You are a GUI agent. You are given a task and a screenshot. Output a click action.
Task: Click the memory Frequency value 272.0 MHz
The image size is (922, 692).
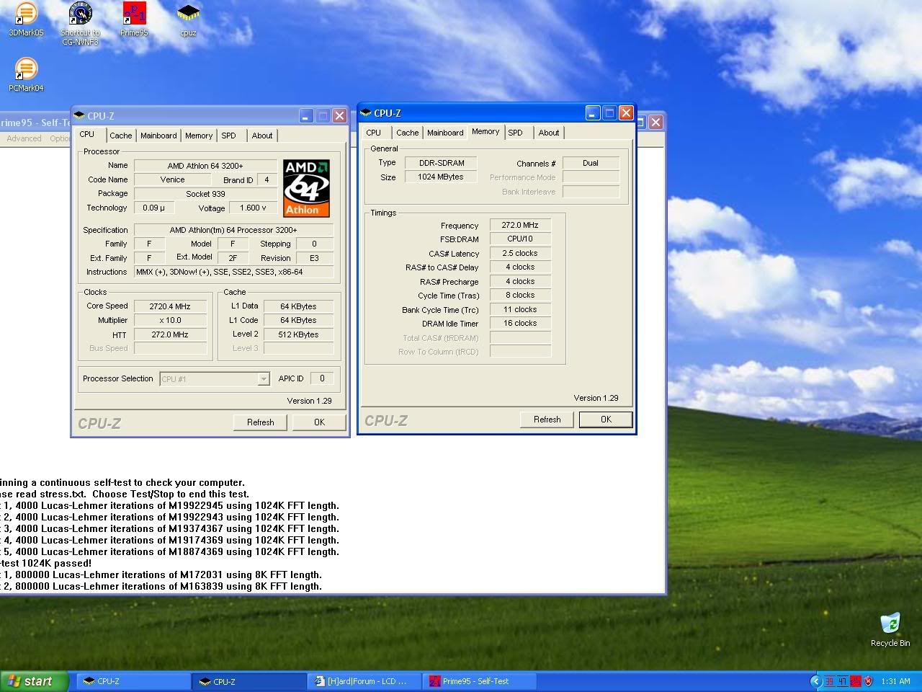520,225
